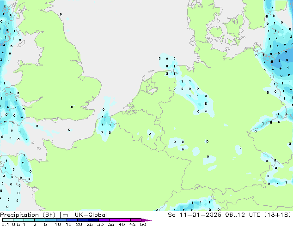Click the '25' legend value
The image size is (293, 226).
tap(90, 224)
